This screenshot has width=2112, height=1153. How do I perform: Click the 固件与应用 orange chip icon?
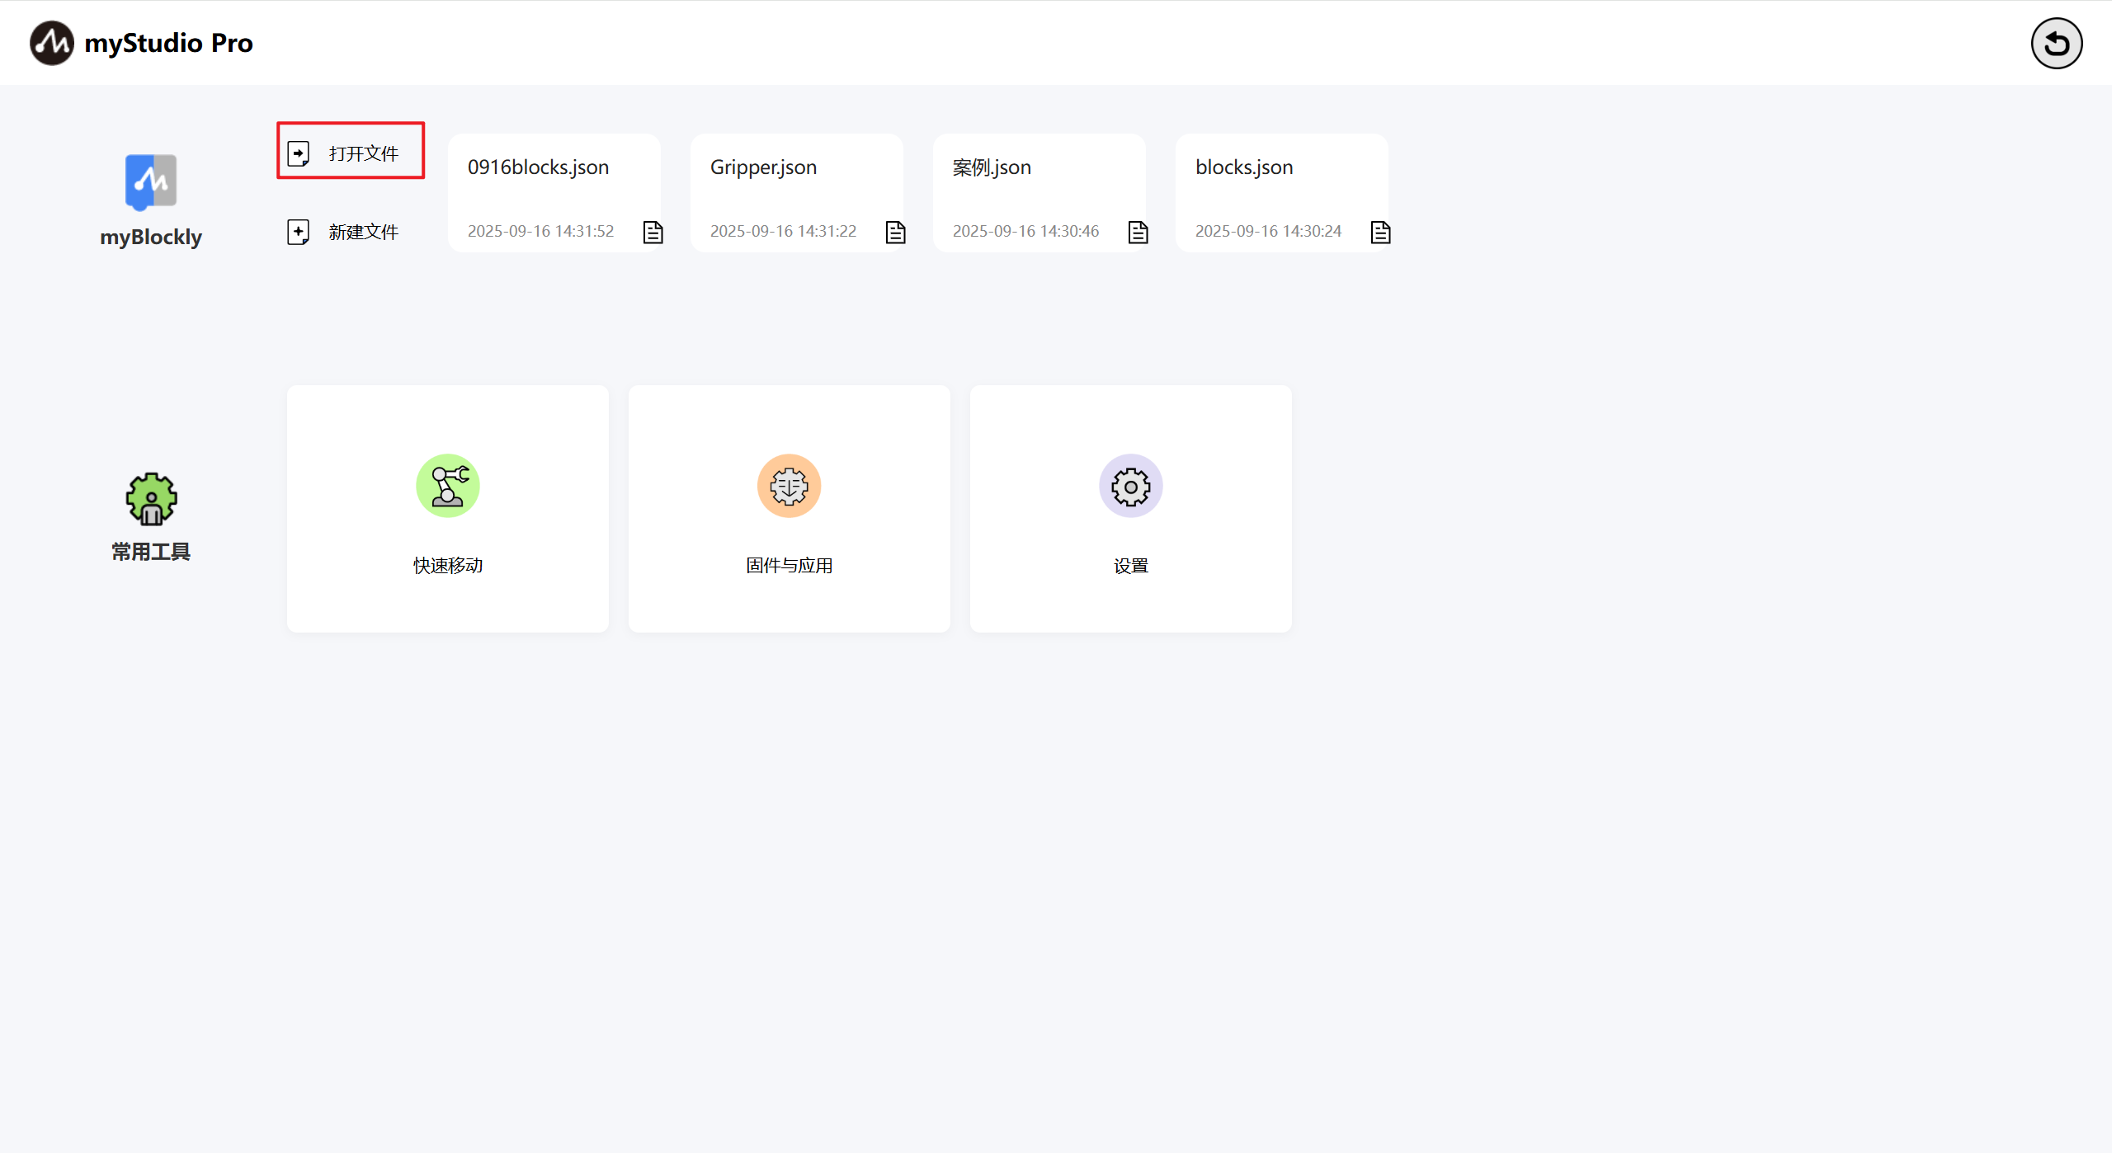pyautogui.click(x=789, y=486)
